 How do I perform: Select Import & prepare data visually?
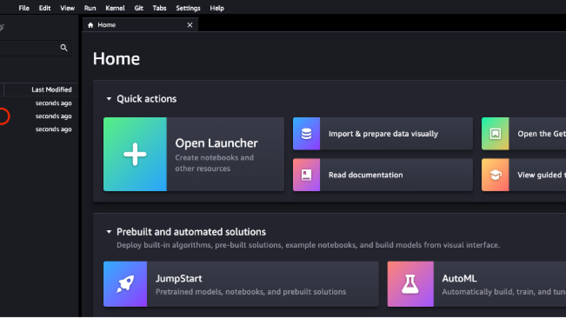point(383,134)
